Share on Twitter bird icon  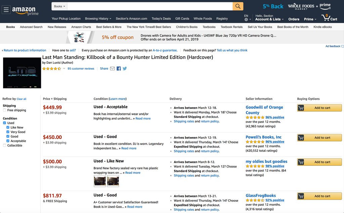point(125,68)
